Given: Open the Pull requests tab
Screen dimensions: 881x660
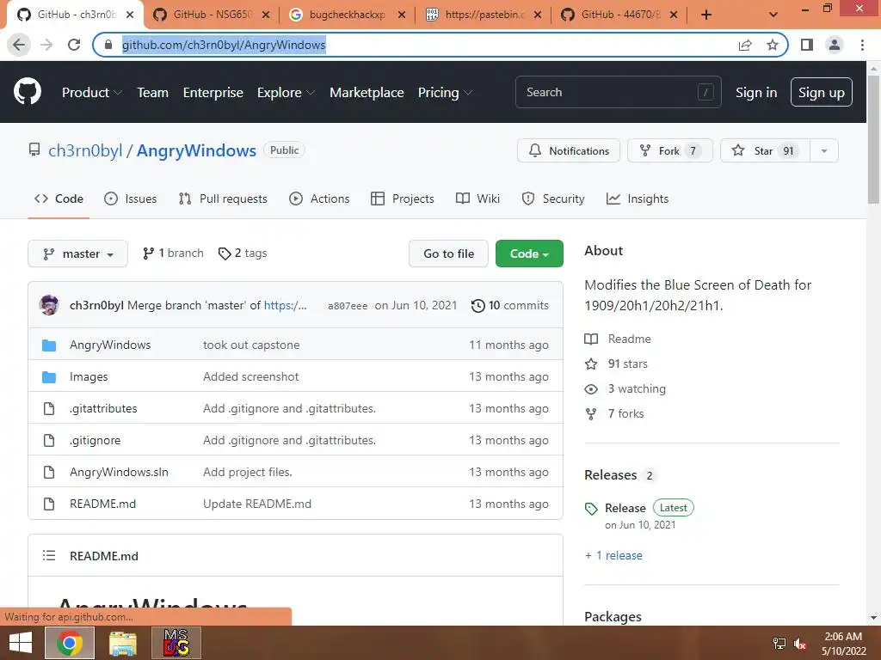Looking at the screenshot, I should [223, 199].
